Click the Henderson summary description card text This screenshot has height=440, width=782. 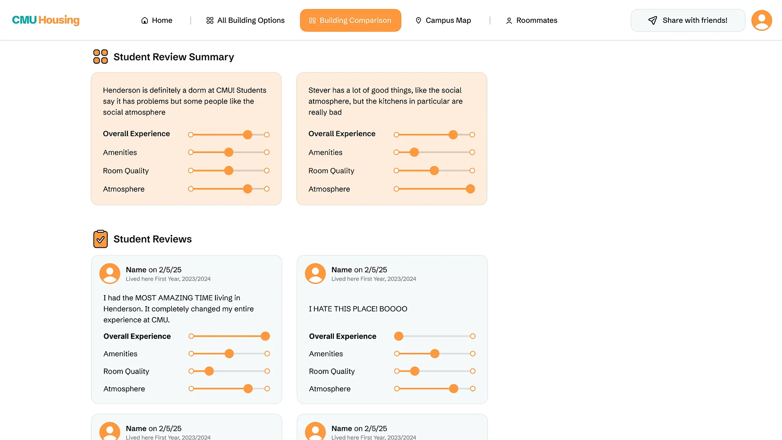(185, 101)
